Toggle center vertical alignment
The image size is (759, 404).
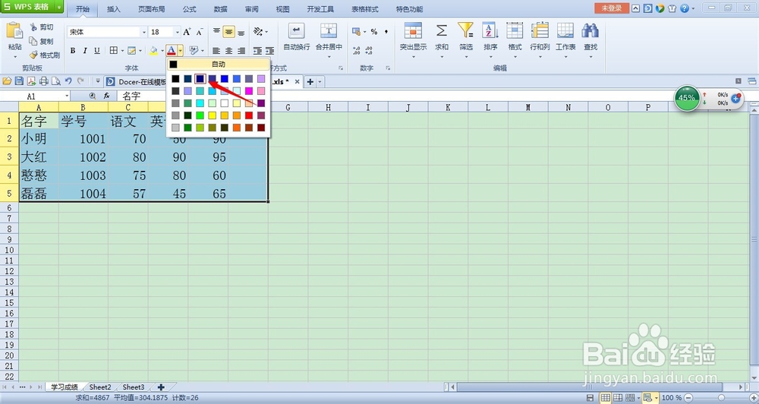[228, 32]
